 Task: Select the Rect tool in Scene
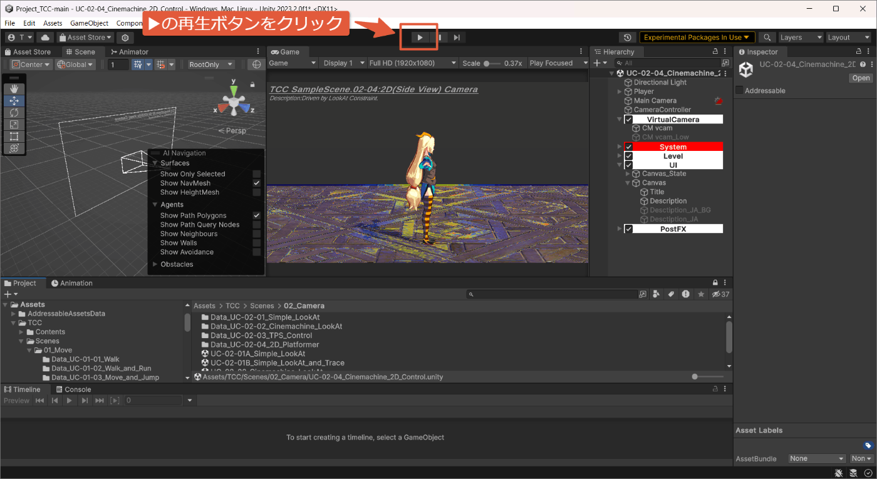click(14, 136)
